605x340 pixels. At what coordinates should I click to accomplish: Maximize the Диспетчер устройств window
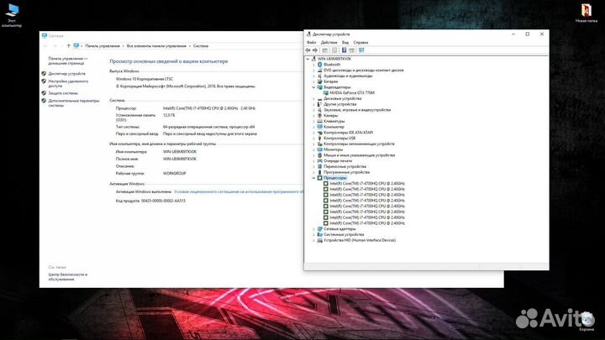528,34
